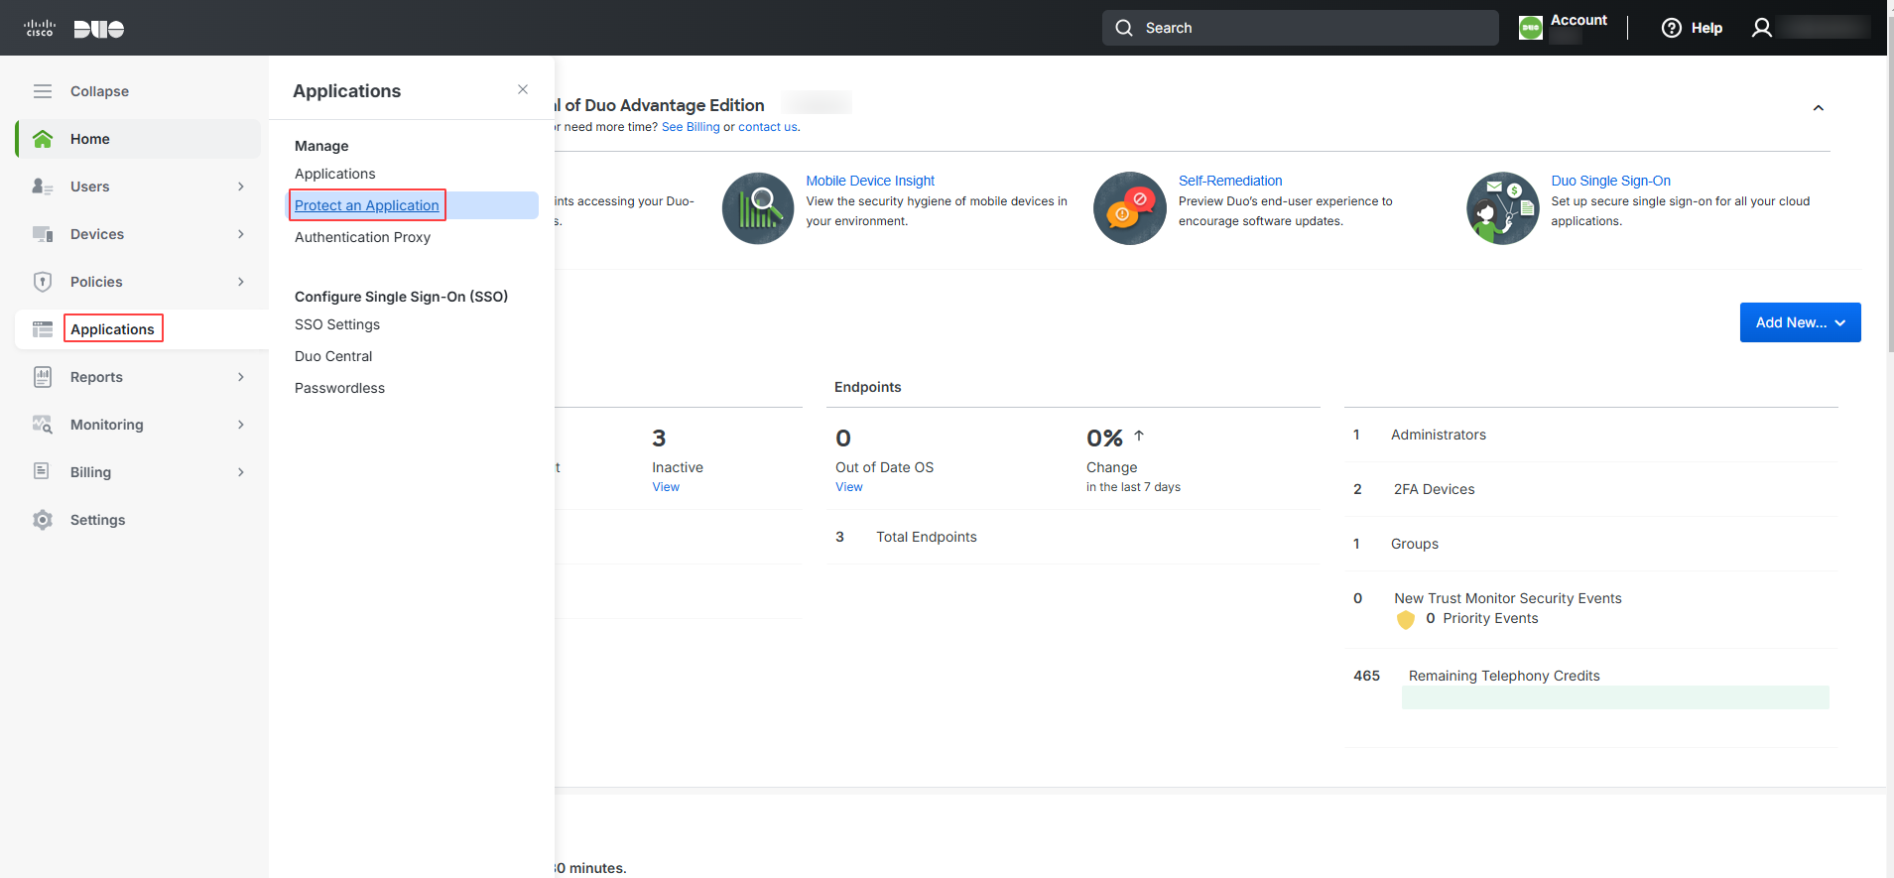The image size is (1894, 878).
Task: Expand the Users submenu chevron
Action: point(241,187)
